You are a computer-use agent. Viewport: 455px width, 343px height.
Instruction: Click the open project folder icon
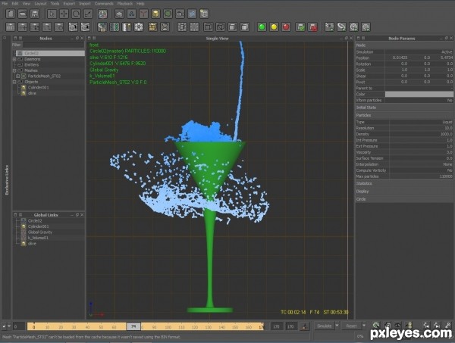tap(23, 14)
